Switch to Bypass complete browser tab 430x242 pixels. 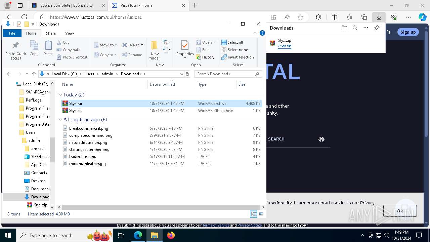(x=68, y=5)
